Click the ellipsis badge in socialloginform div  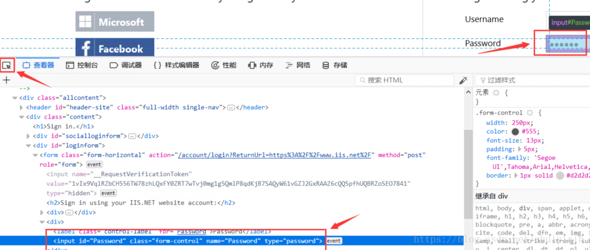click(x=132, y=136)
